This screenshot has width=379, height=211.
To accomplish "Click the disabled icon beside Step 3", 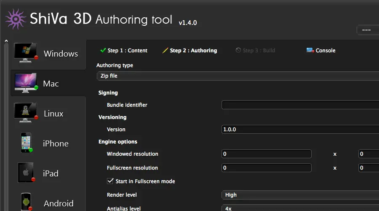I will [238, 50].
